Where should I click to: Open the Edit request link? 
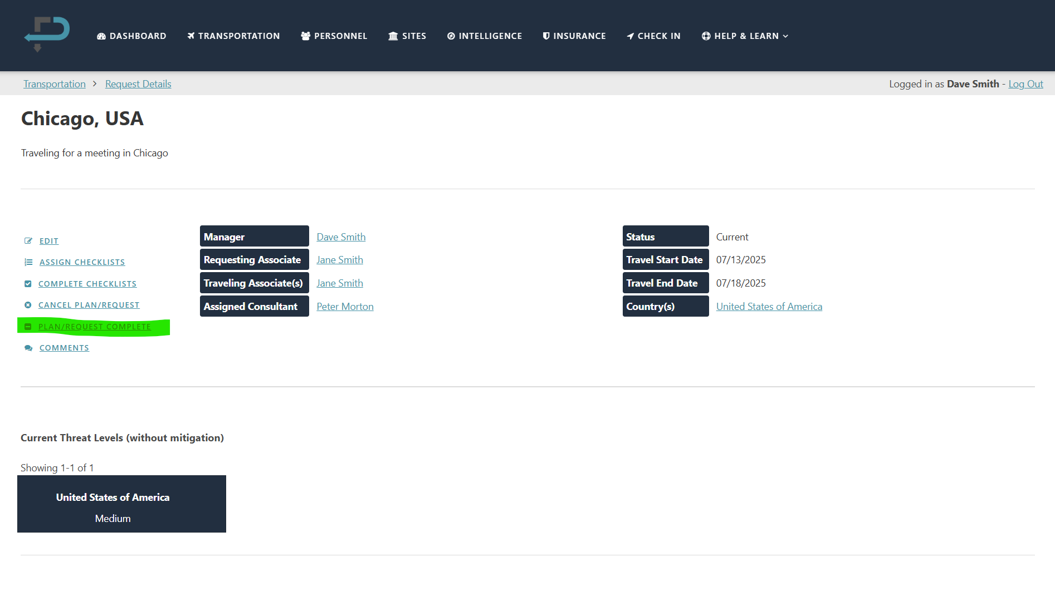[x=49, y=241]
